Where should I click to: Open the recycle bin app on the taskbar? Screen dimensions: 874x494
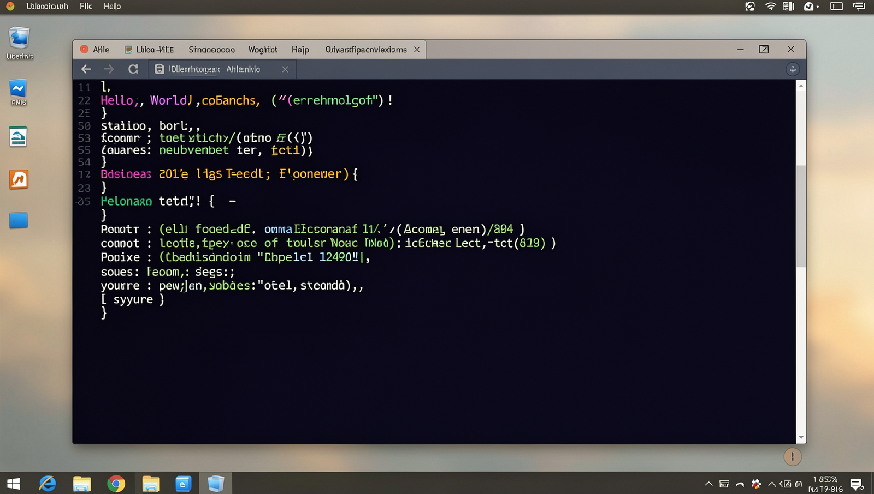tap(216, 484)
